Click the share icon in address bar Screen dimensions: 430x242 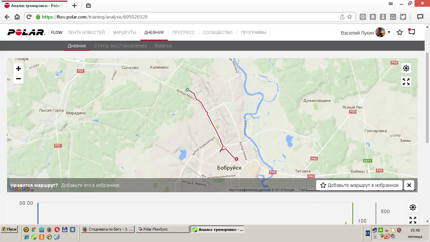(342, 17)
